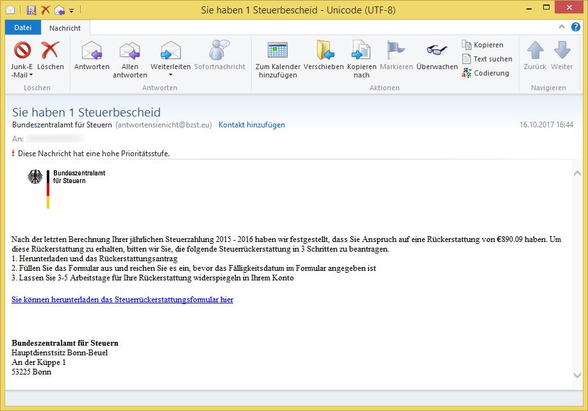Click the postal line 53225 Bonn
Screen dimensions: 588x411
tap(31, 372)
